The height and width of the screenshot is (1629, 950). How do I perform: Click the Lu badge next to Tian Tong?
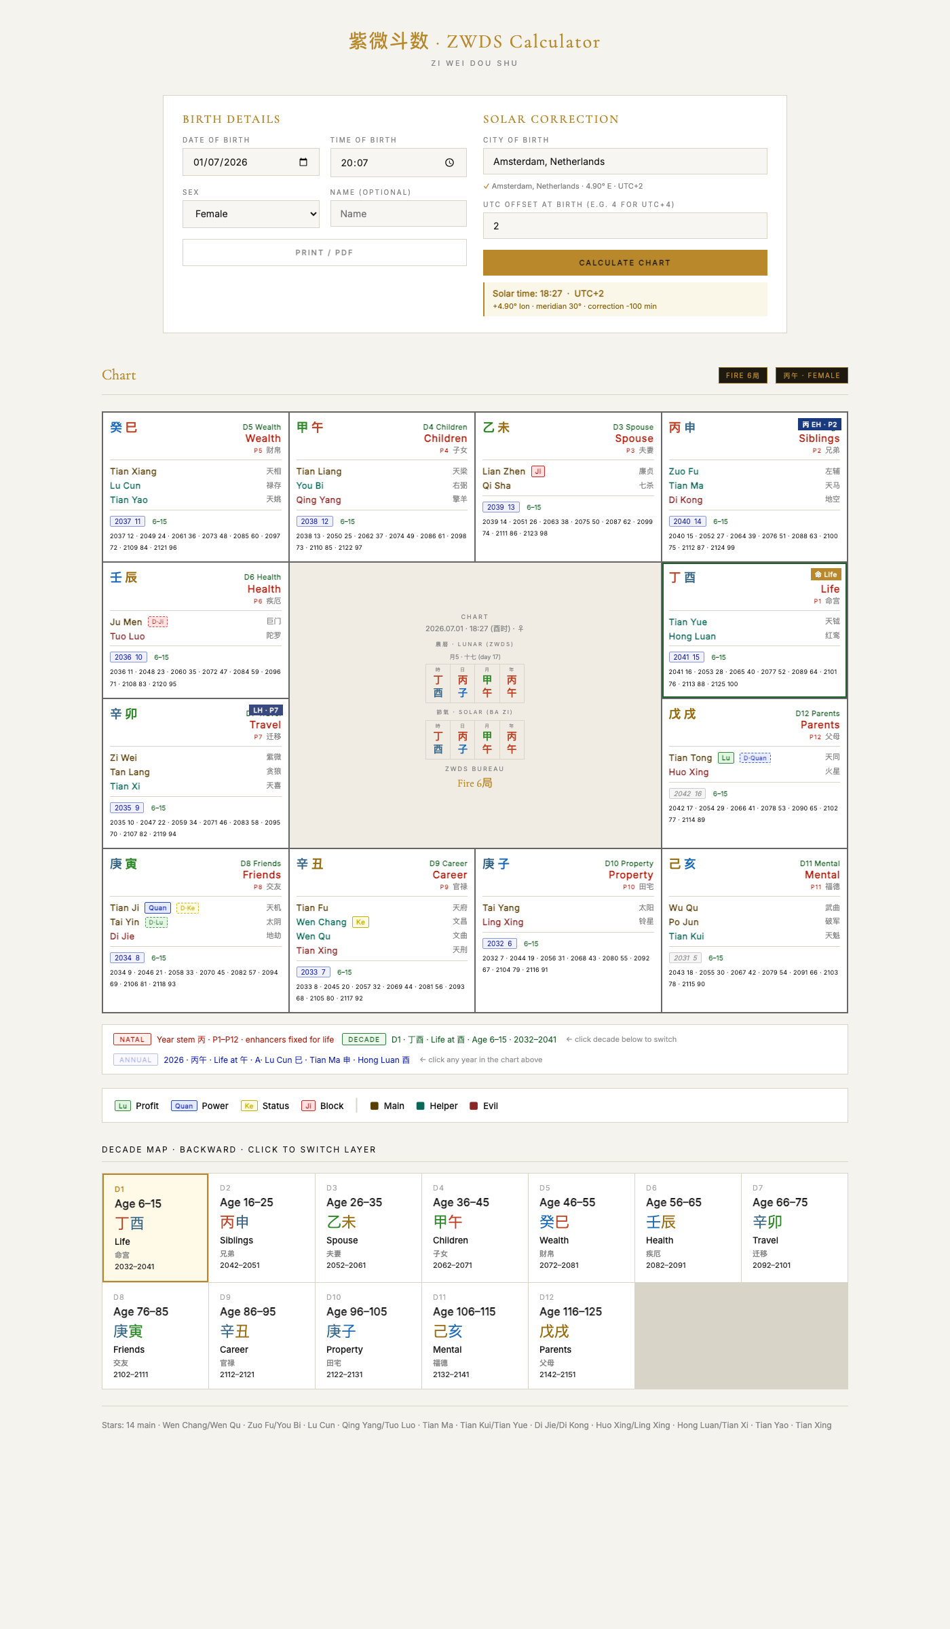coord(726,758)
